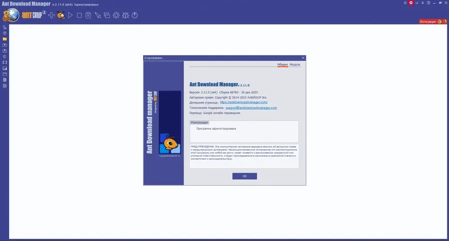This screenshot has height=241, width=449.
Task: Click the dialog heading Ant Download Manager v.2.11.0
Action: pos(219,84)
